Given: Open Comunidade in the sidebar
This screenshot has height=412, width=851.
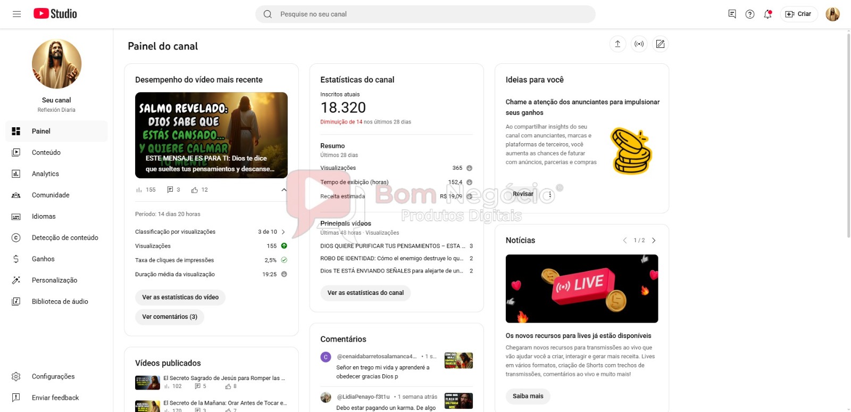Looking at the screenshot, I should [56, 195].
